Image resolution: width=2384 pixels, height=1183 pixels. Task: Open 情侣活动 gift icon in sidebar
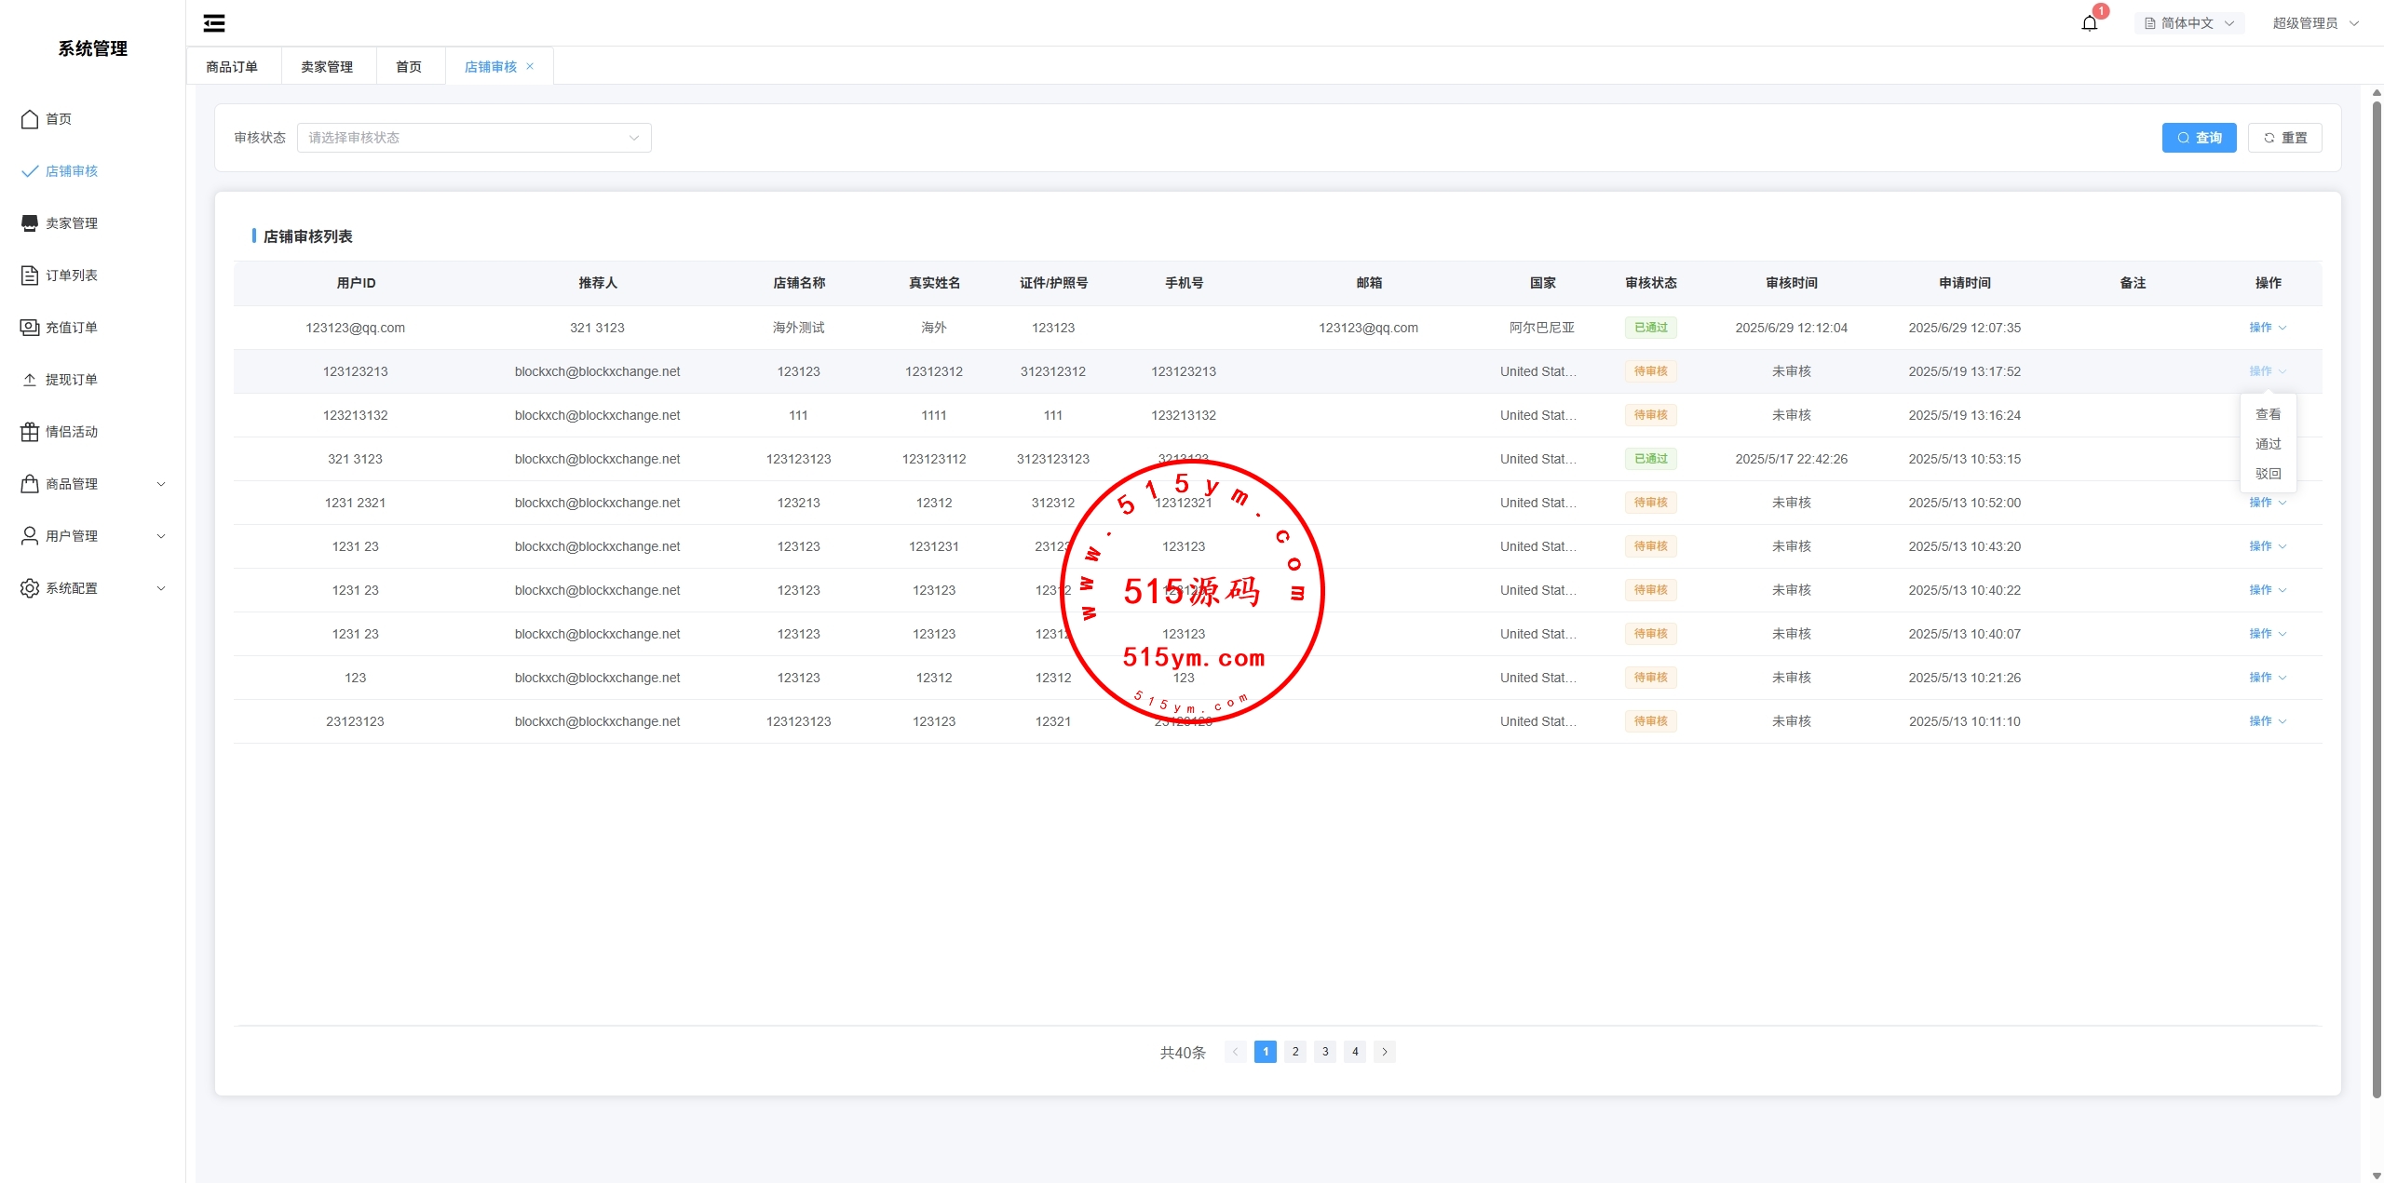pyautogui.click(x=30, y=432)
